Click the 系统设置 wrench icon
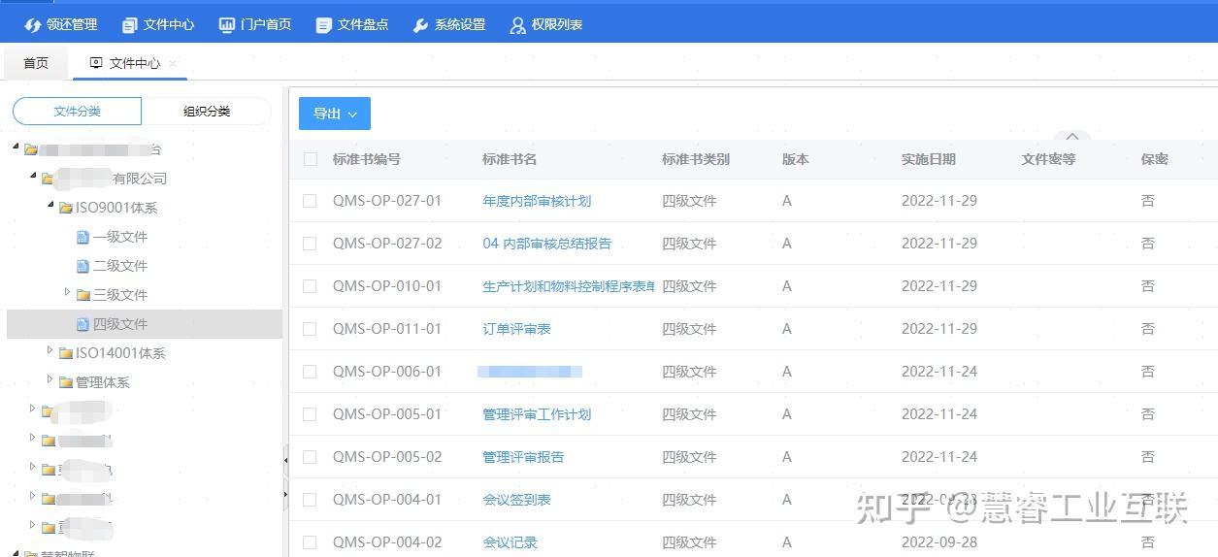Screen dimensions: 1218x557 pos(420,25)
